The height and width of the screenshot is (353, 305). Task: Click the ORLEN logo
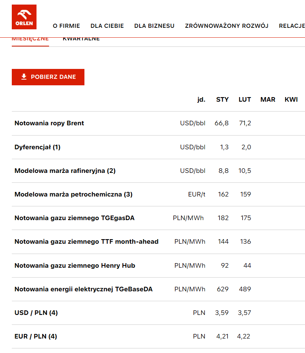point(24,17)
